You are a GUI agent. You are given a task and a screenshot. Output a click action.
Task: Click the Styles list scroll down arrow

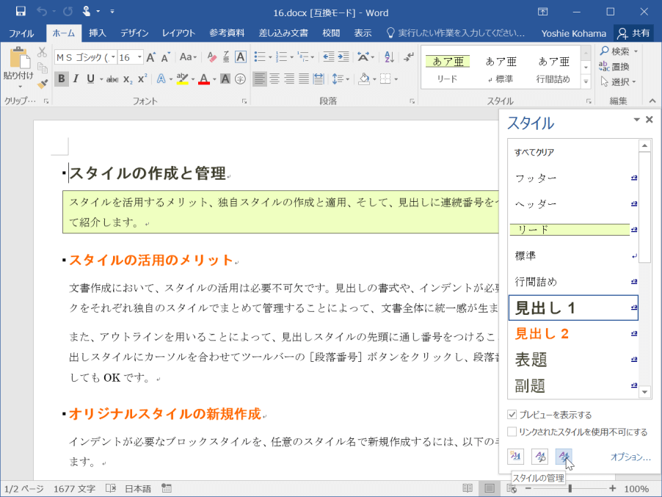[x=644, y=392]
